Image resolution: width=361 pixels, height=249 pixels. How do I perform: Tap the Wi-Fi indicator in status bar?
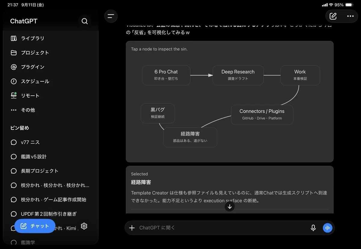[x=331, y=5]
